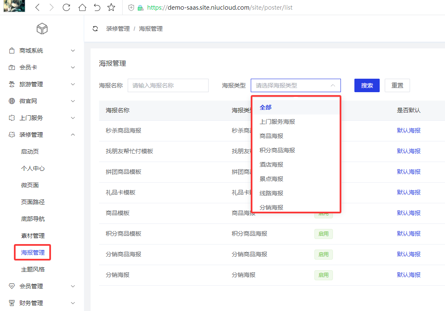Click the shopping bag icon for 商城系统
Viewport: 445px width, 311px height.
click(x=12, y=51)
